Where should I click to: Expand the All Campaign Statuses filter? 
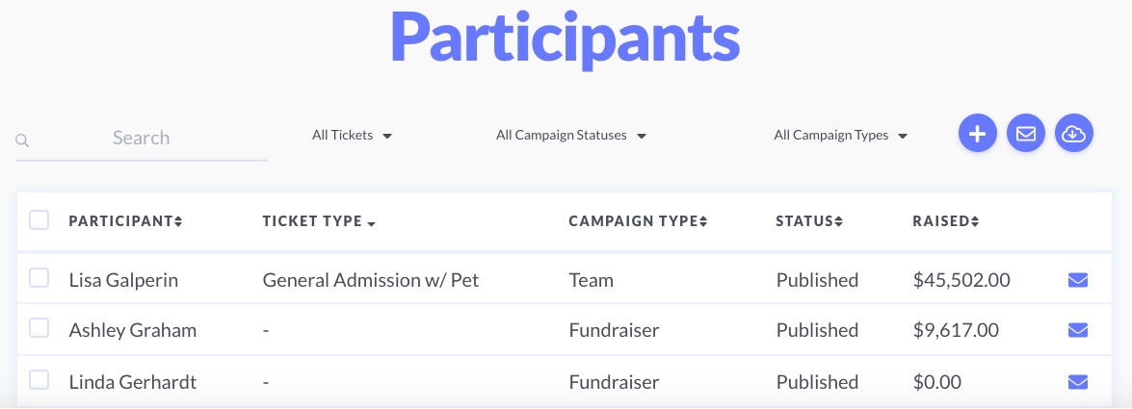click(x=570, y=135)
